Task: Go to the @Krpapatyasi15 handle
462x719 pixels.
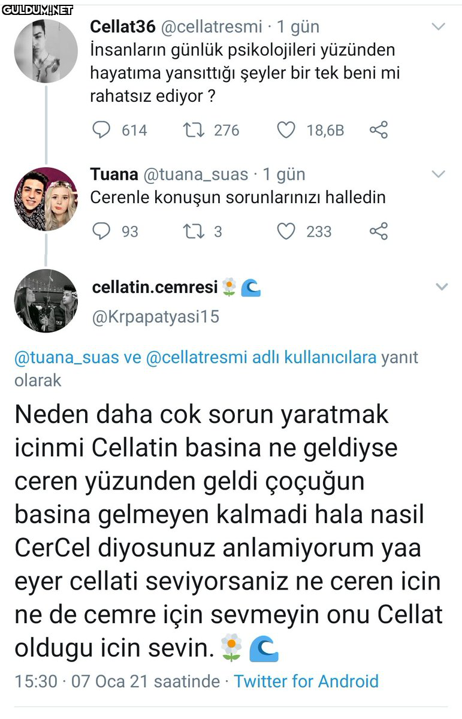Action: tap(155, 316)
